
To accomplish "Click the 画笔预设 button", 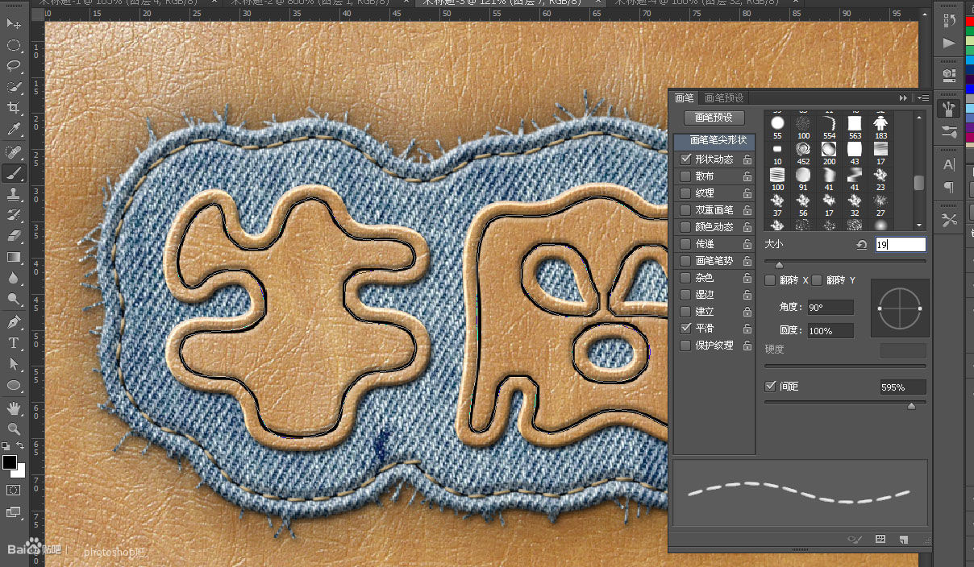I will pos(714,118).
